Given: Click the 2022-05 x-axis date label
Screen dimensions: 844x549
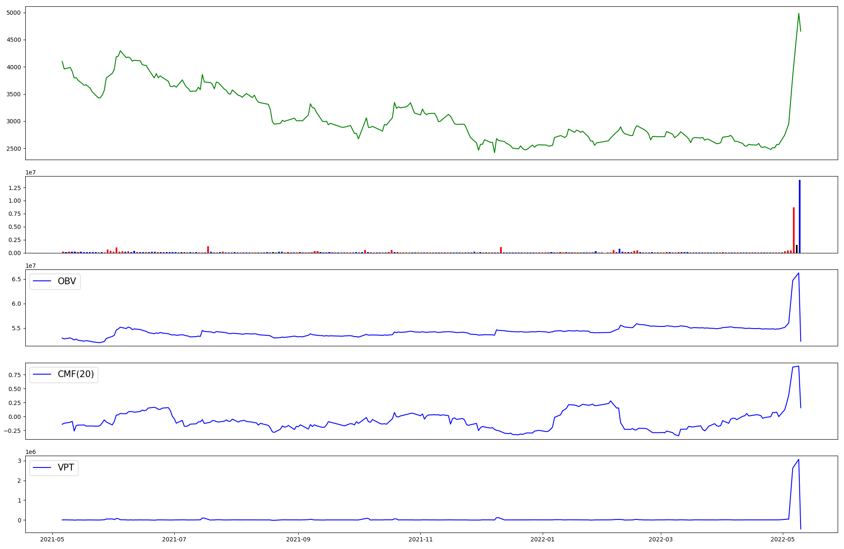Looking at the screenshot, I should click(782, 539).
